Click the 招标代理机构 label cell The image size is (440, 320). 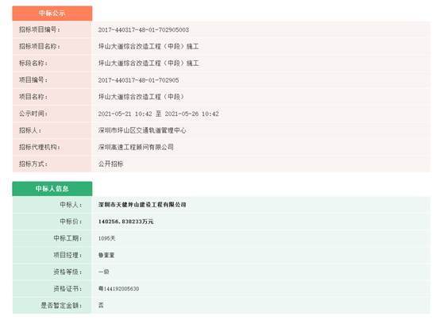tap(52, 147)
